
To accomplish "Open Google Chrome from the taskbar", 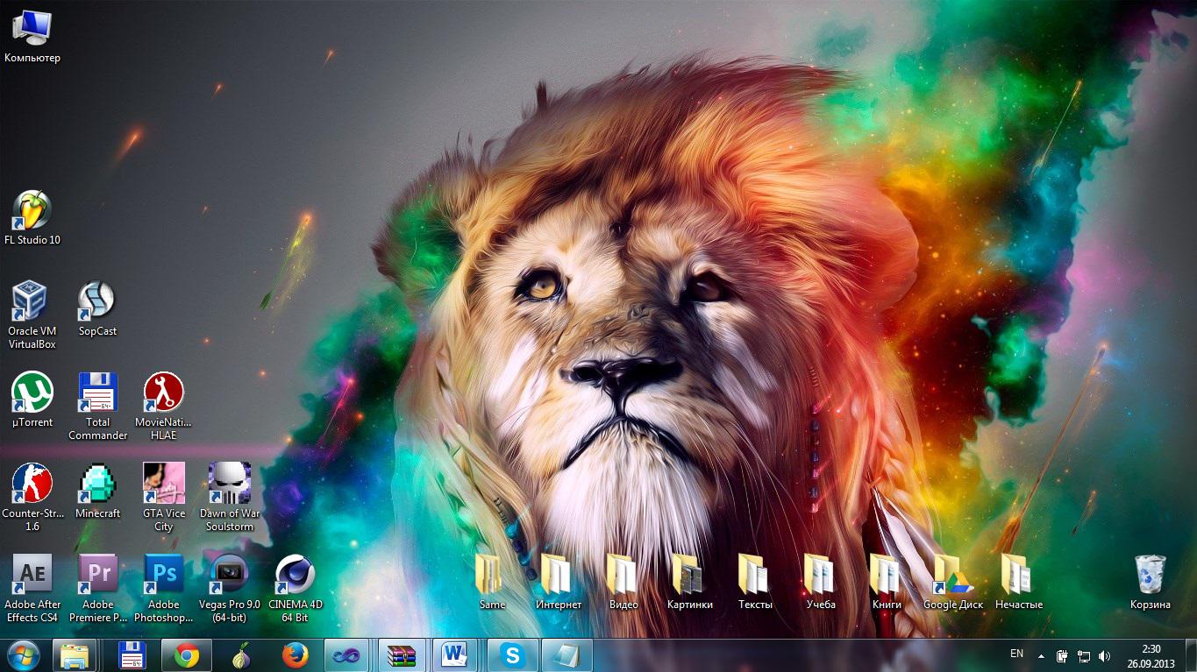I will (x=186, y=655).
